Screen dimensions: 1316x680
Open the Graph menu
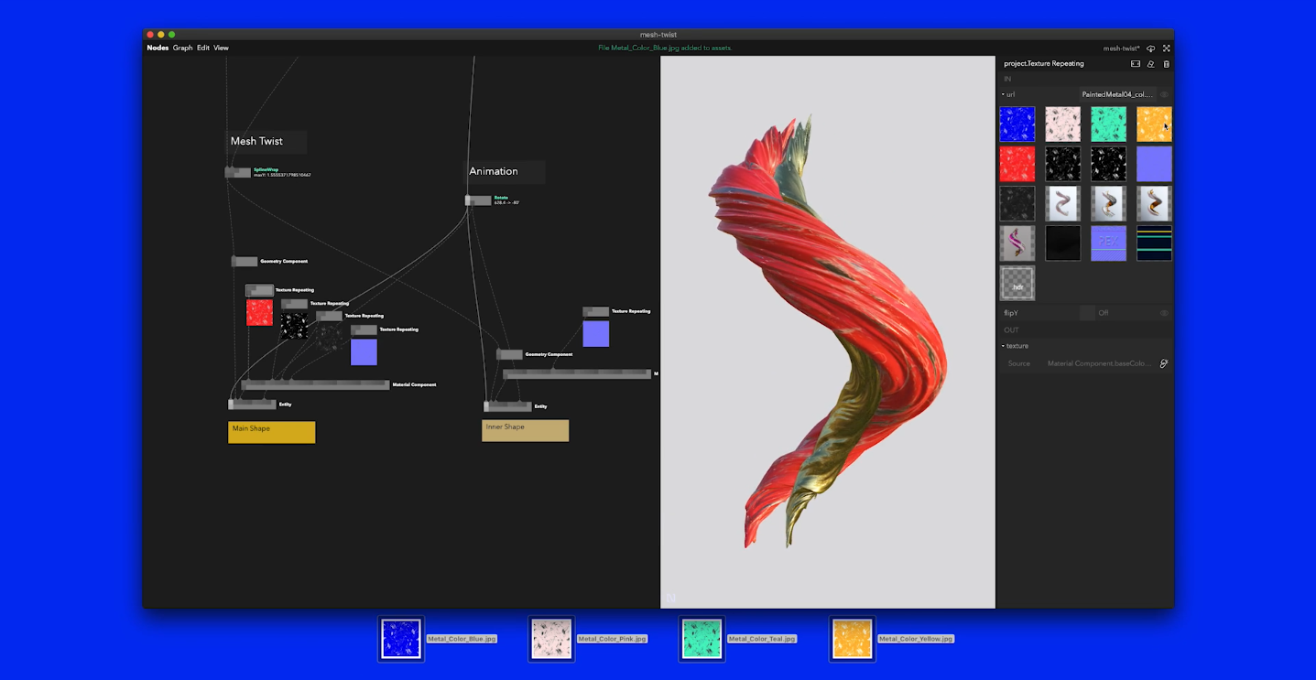coord(182,48)
